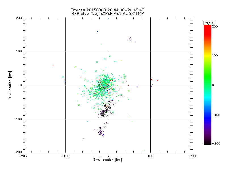Pick the yellow band of the colorbar
This screenshot has width=227, height=170.
(x=208, y=56)
